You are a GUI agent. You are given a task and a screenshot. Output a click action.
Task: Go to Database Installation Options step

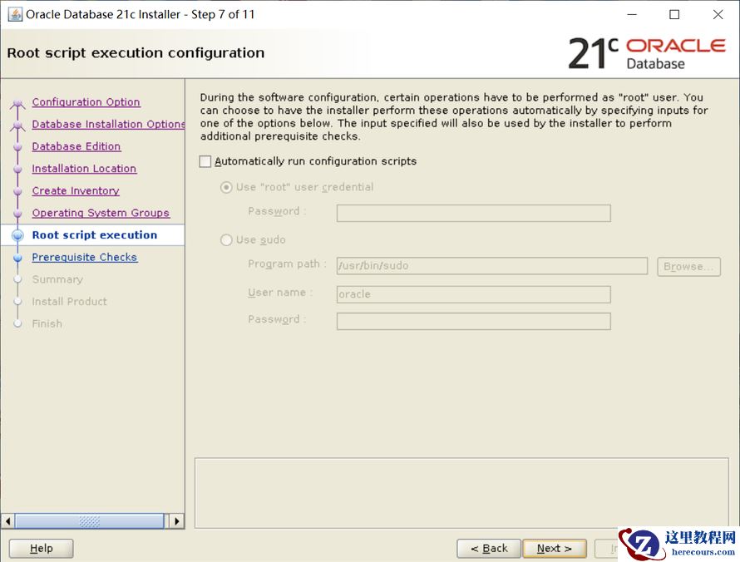[108, 124]
